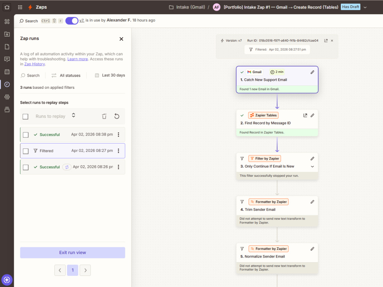Open the Learn more link
This screenshot has width=383, height=287.
pyautogui.click(x=77, y=59)
